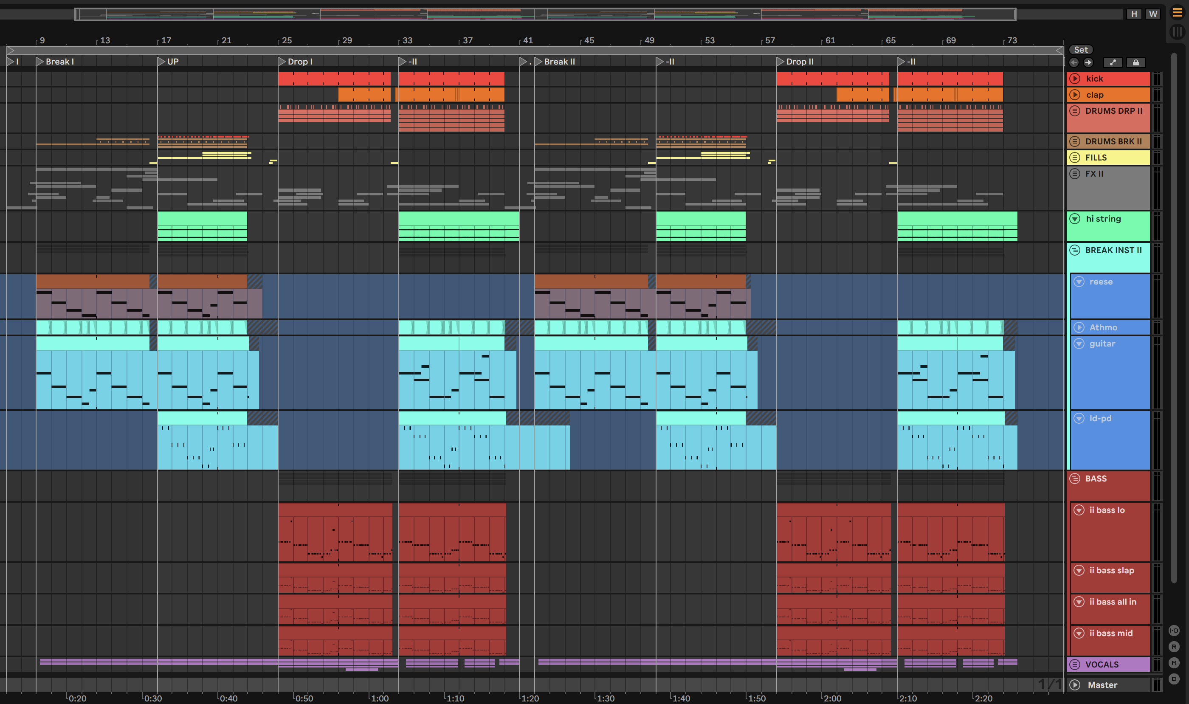Toggle lock envelopes button
The image size is (1189, 704).
pos(1136,62)
